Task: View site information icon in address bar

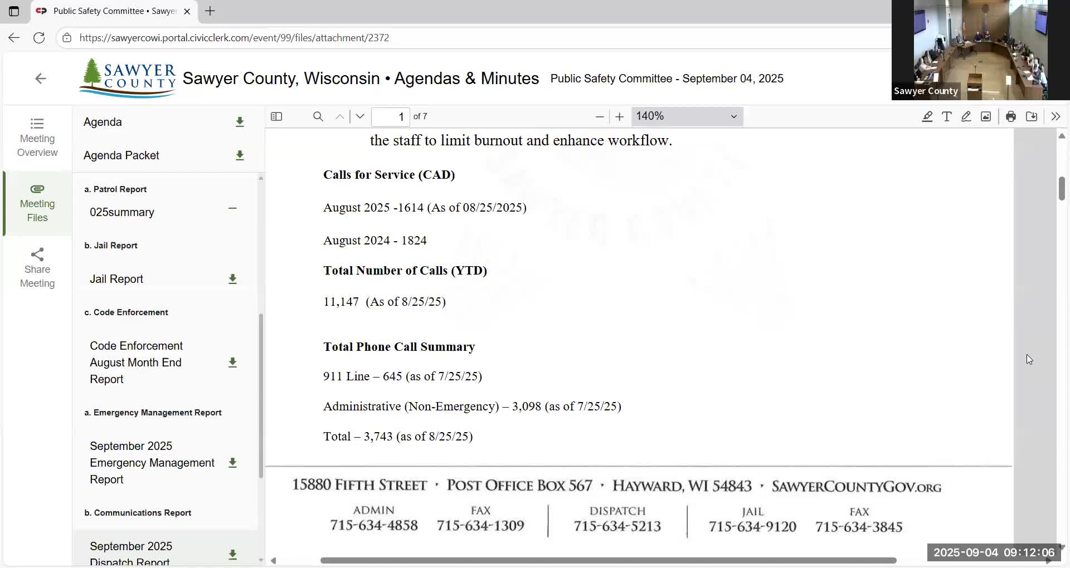Action: [x=67, y=38]
